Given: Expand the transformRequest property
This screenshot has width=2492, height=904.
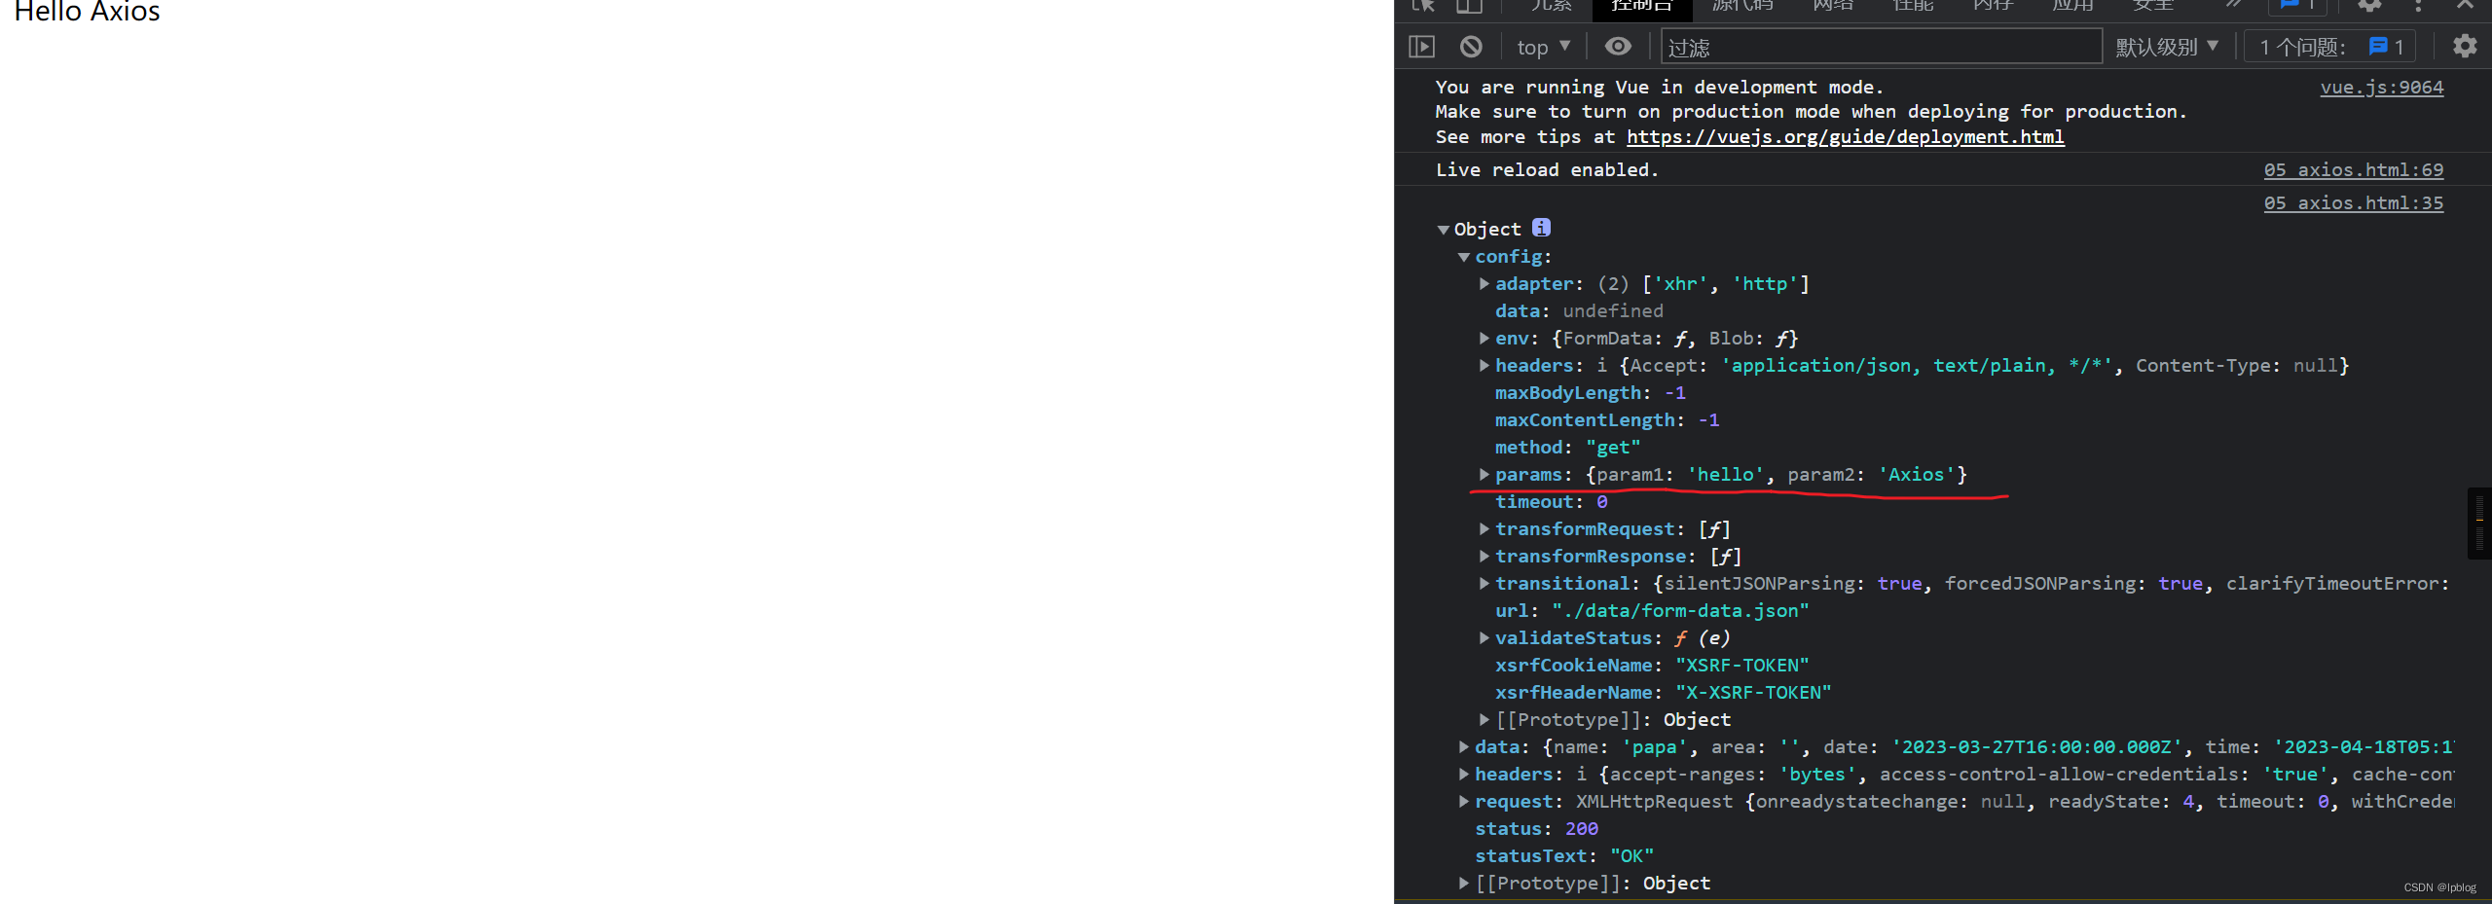Looking at the screenshot, I should point(1484,528).
